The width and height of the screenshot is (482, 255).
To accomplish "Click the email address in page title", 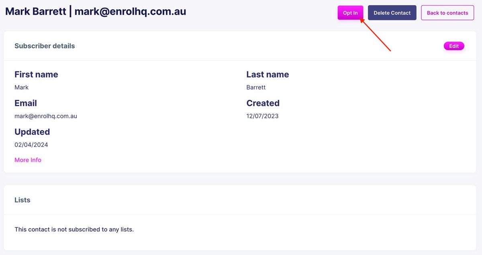I will click(130, 11).
